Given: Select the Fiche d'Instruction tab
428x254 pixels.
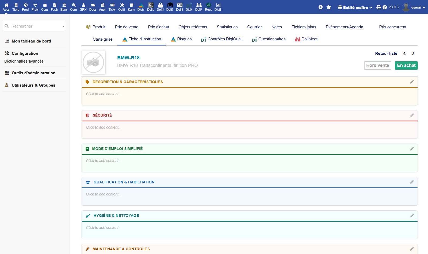Looking at the screenshot, I should [142, 39].
